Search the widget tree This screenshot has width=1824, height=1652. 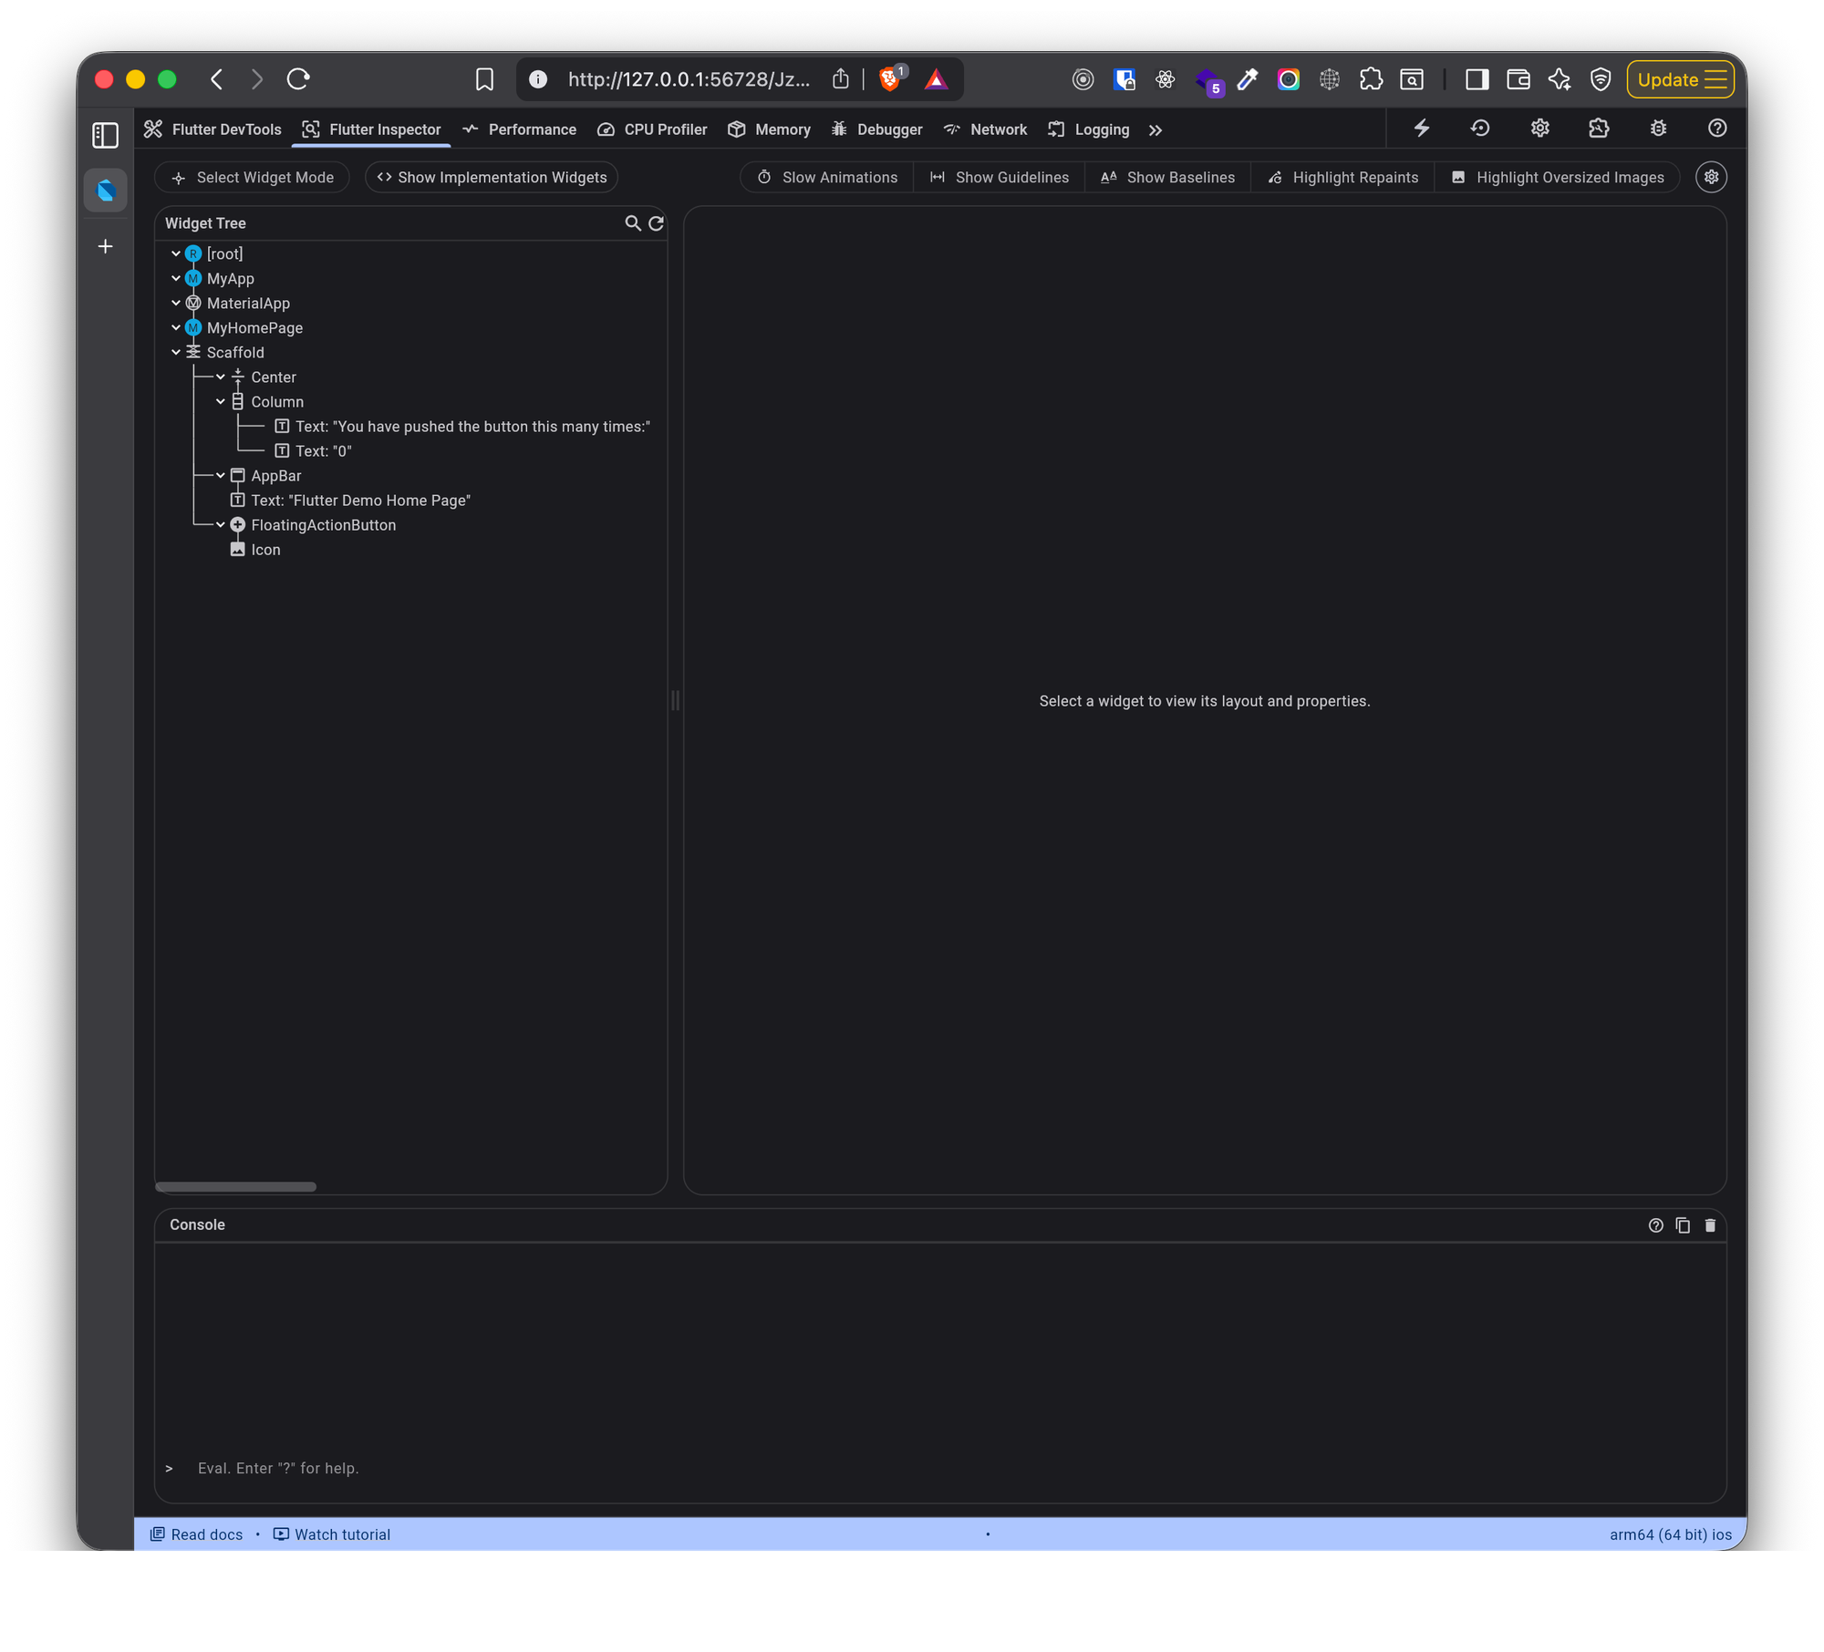[632, 223]
